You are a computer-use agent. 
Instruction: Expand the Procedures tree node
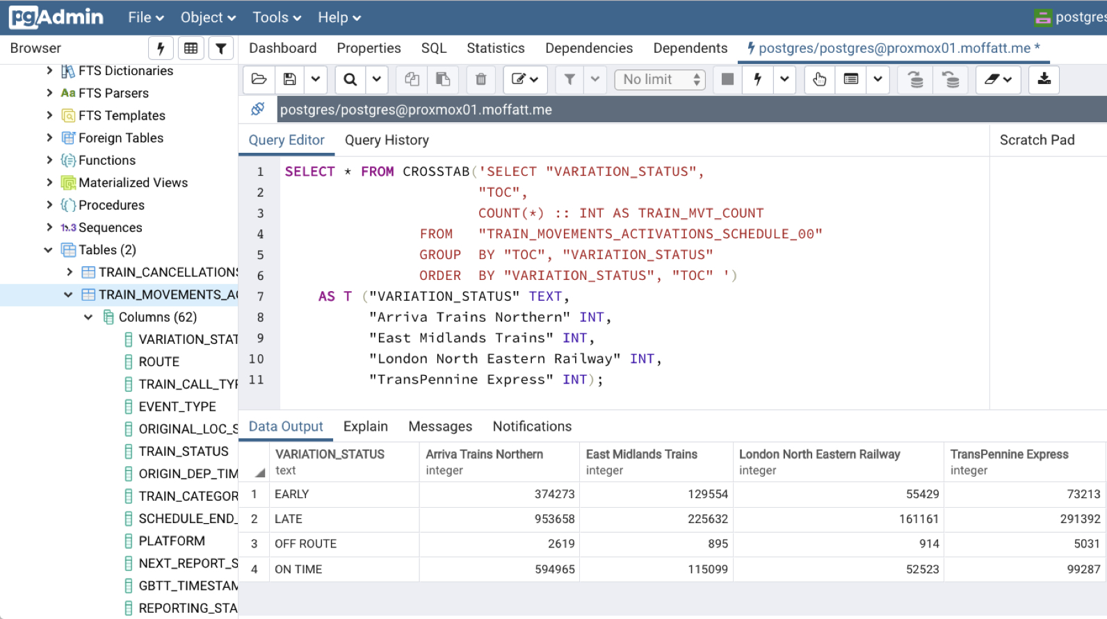(49, 205)
